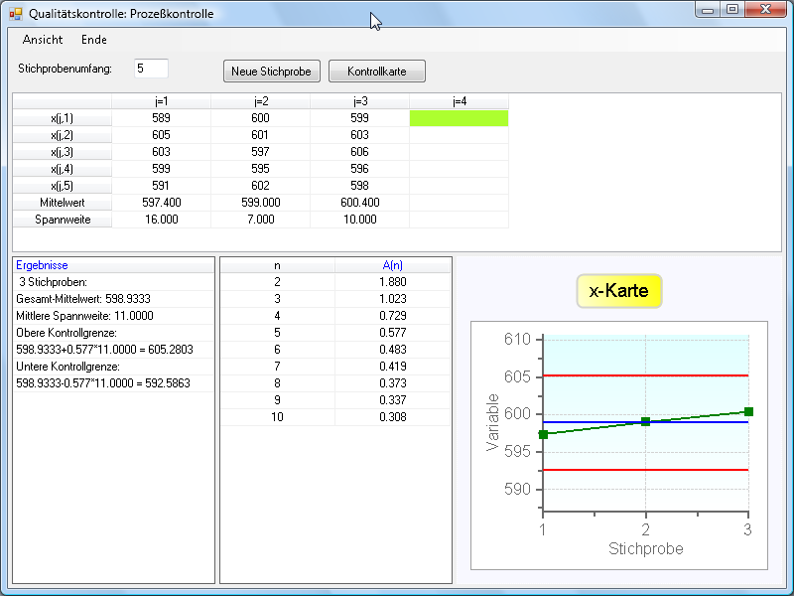
Task: Select the highlighted green cell under j=4
Action: [x=459, y=118]
